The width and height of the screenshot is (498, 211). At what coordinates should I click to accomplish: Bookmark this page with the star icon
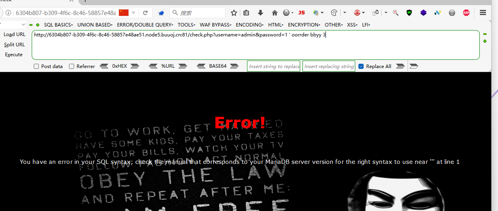click(234, 13)
